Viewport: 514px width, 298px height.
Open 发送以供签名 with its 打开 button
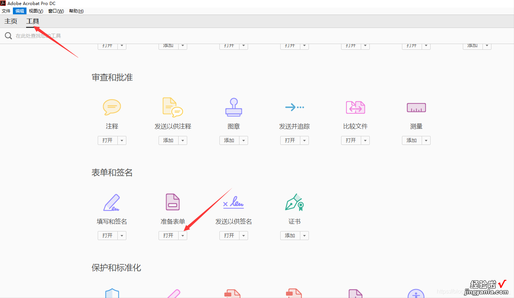[x=229, y=235]
